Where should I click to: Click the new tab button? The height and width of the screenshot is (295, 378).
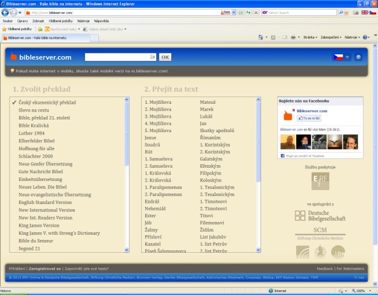(x=94, y=38)
